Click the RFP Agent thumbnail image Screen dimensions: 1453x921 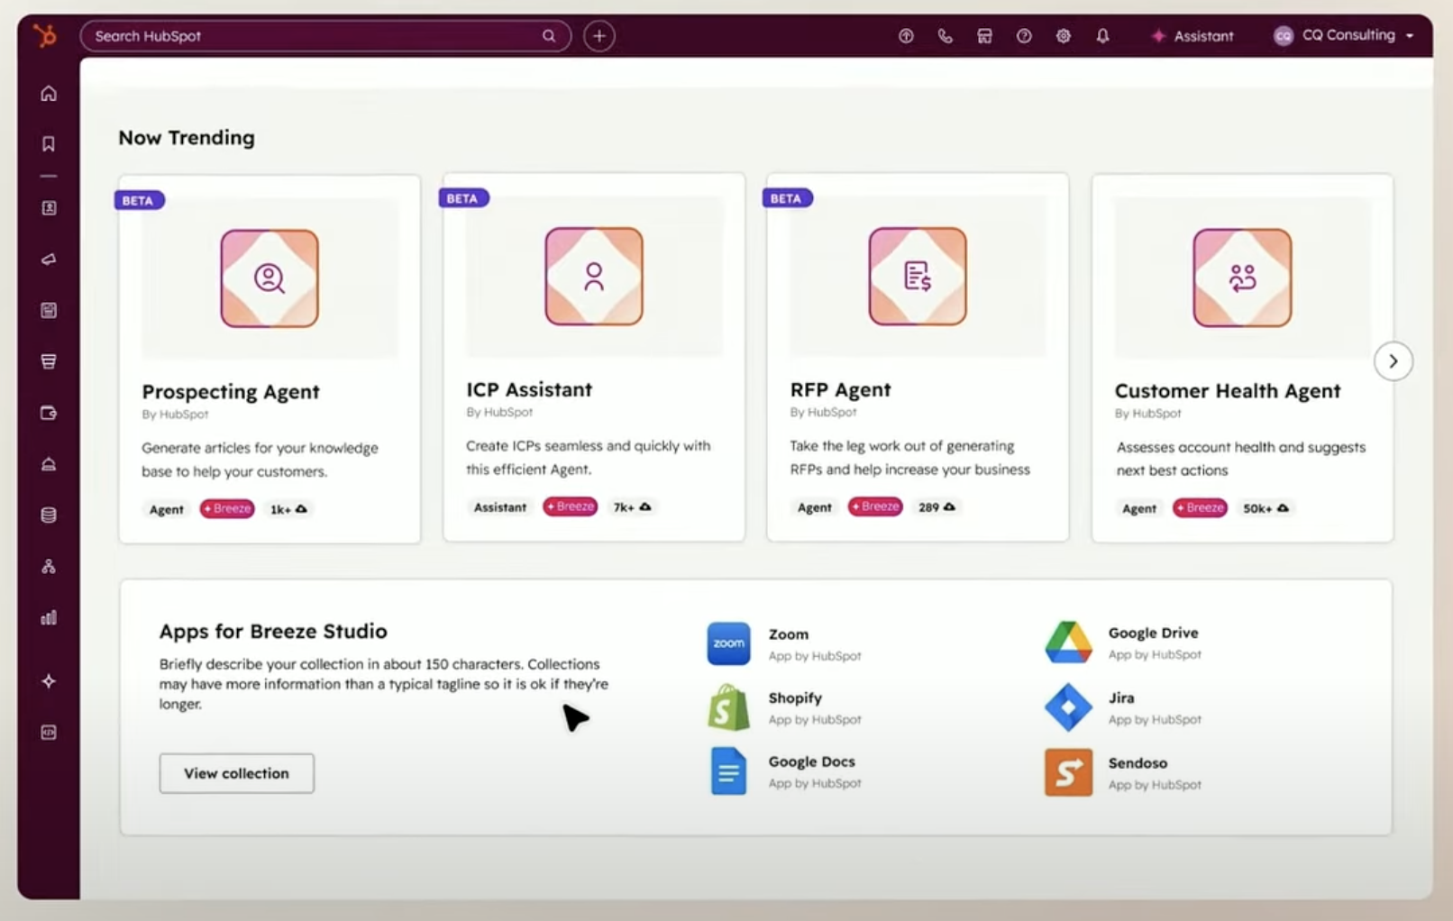pyautogui.click(x=918, y=277)
